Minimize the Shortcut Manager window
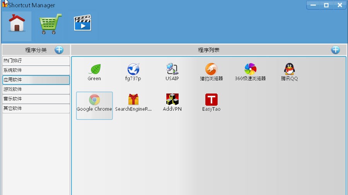The width and height of the screenshot is (348, 195). click(x=313, y=5)
